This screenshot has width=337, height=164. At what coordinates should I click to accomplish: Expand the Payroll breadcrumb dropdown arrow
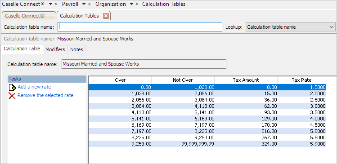tap(84, 4)
